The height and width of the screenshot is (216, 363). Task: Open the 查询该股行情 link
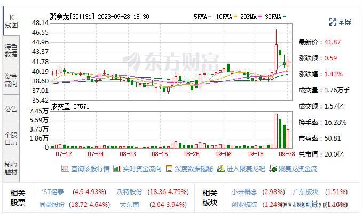pyautogui.click(x=90, y=169)
